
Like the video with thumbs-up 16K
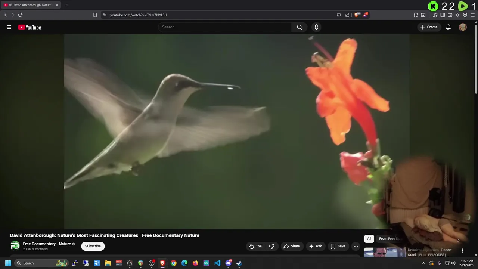(255, 246)
